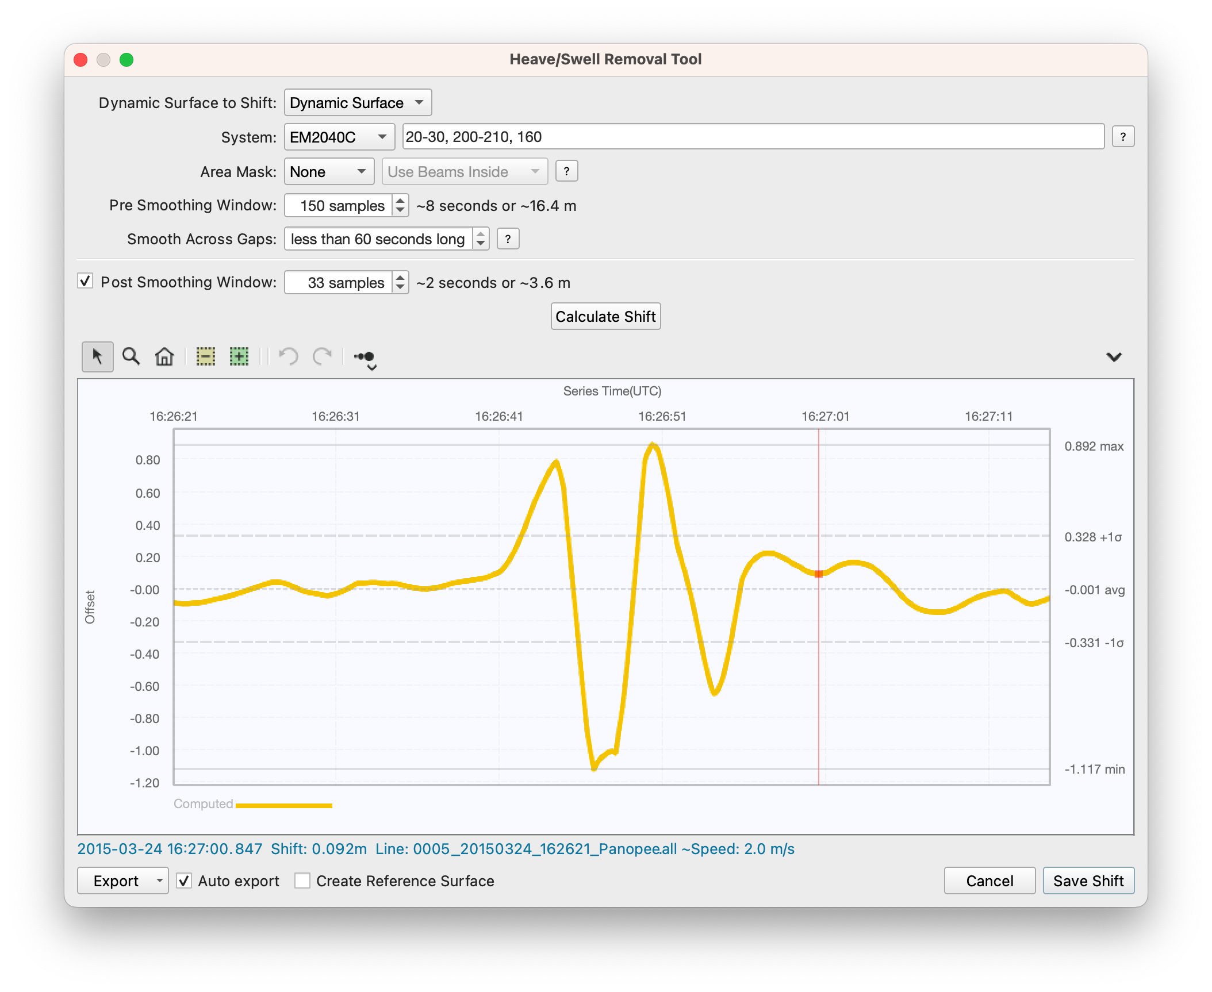Disable the Post Smoothing Window checkbox
Image resolution: width=1212 pixels, height=992 pixels.
[85, 282]
